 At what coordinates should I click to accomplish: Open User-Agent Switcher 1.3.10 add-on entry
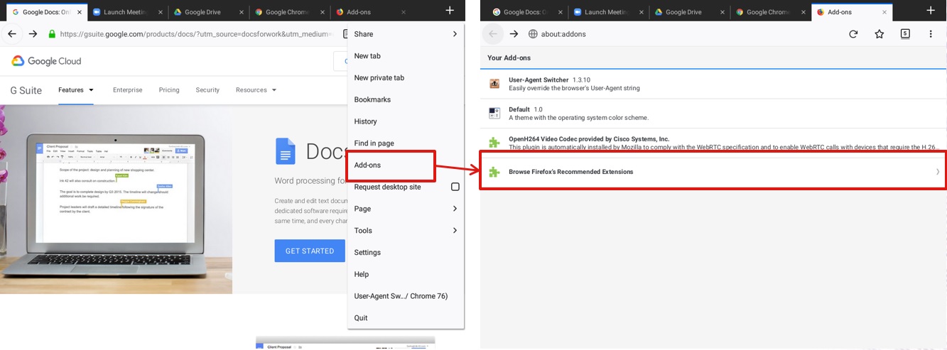coord(713,84)
